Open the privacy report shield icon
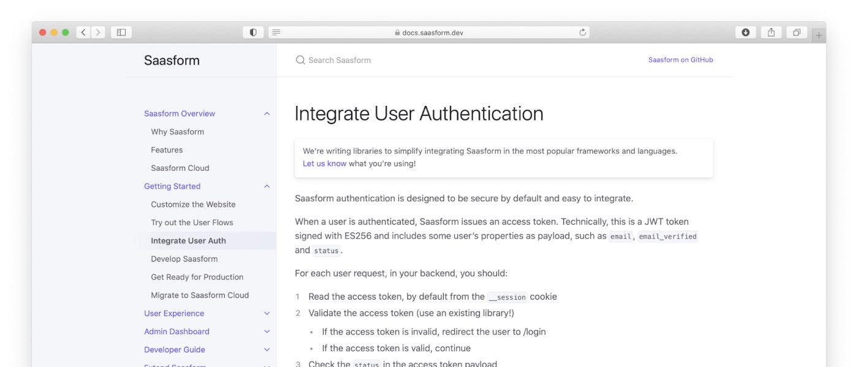 pos(253,32)
